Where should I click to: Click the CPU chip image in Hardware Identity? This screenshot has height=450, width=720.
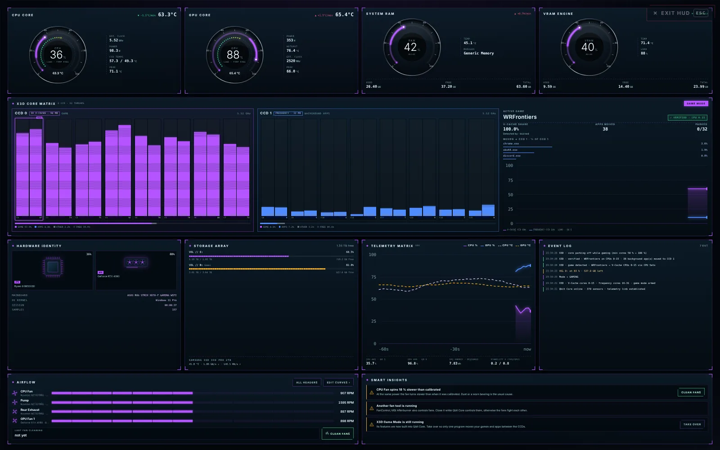pyautogui.click(x=53, y=267)
